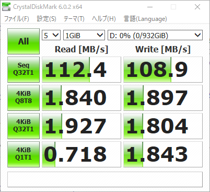Run all benchmarks with the All button
This screenshot has width=210, height=192.
(x=24, y=41)
